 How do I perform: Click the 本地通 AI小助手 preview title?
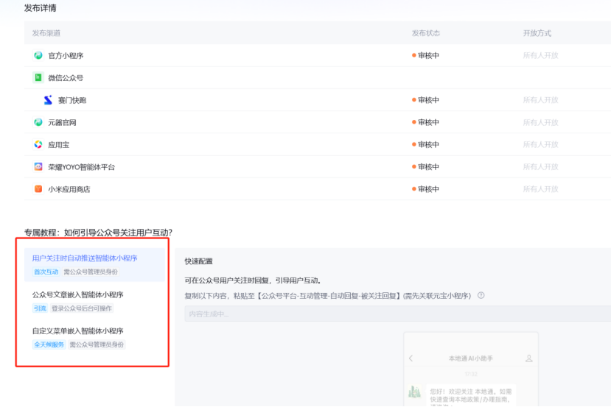[x=471, y=358]
